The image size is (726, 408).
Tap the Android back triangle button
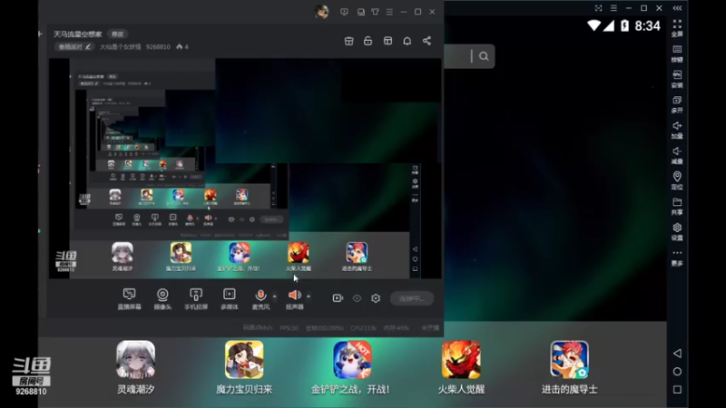(x=677, y=354)
